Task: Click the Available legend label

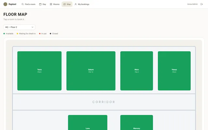Action: click(9, 33)
